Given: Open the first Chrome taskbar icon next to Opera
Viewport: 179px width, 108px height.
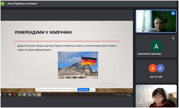Looking at the screenshot, I should tap(20, 94).
